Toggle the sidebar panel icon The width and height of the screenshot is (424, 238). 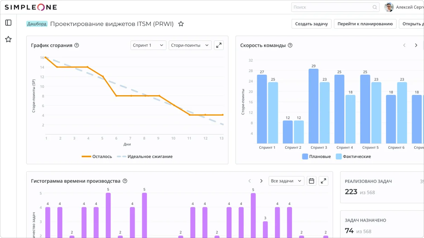tap(8, 23)
